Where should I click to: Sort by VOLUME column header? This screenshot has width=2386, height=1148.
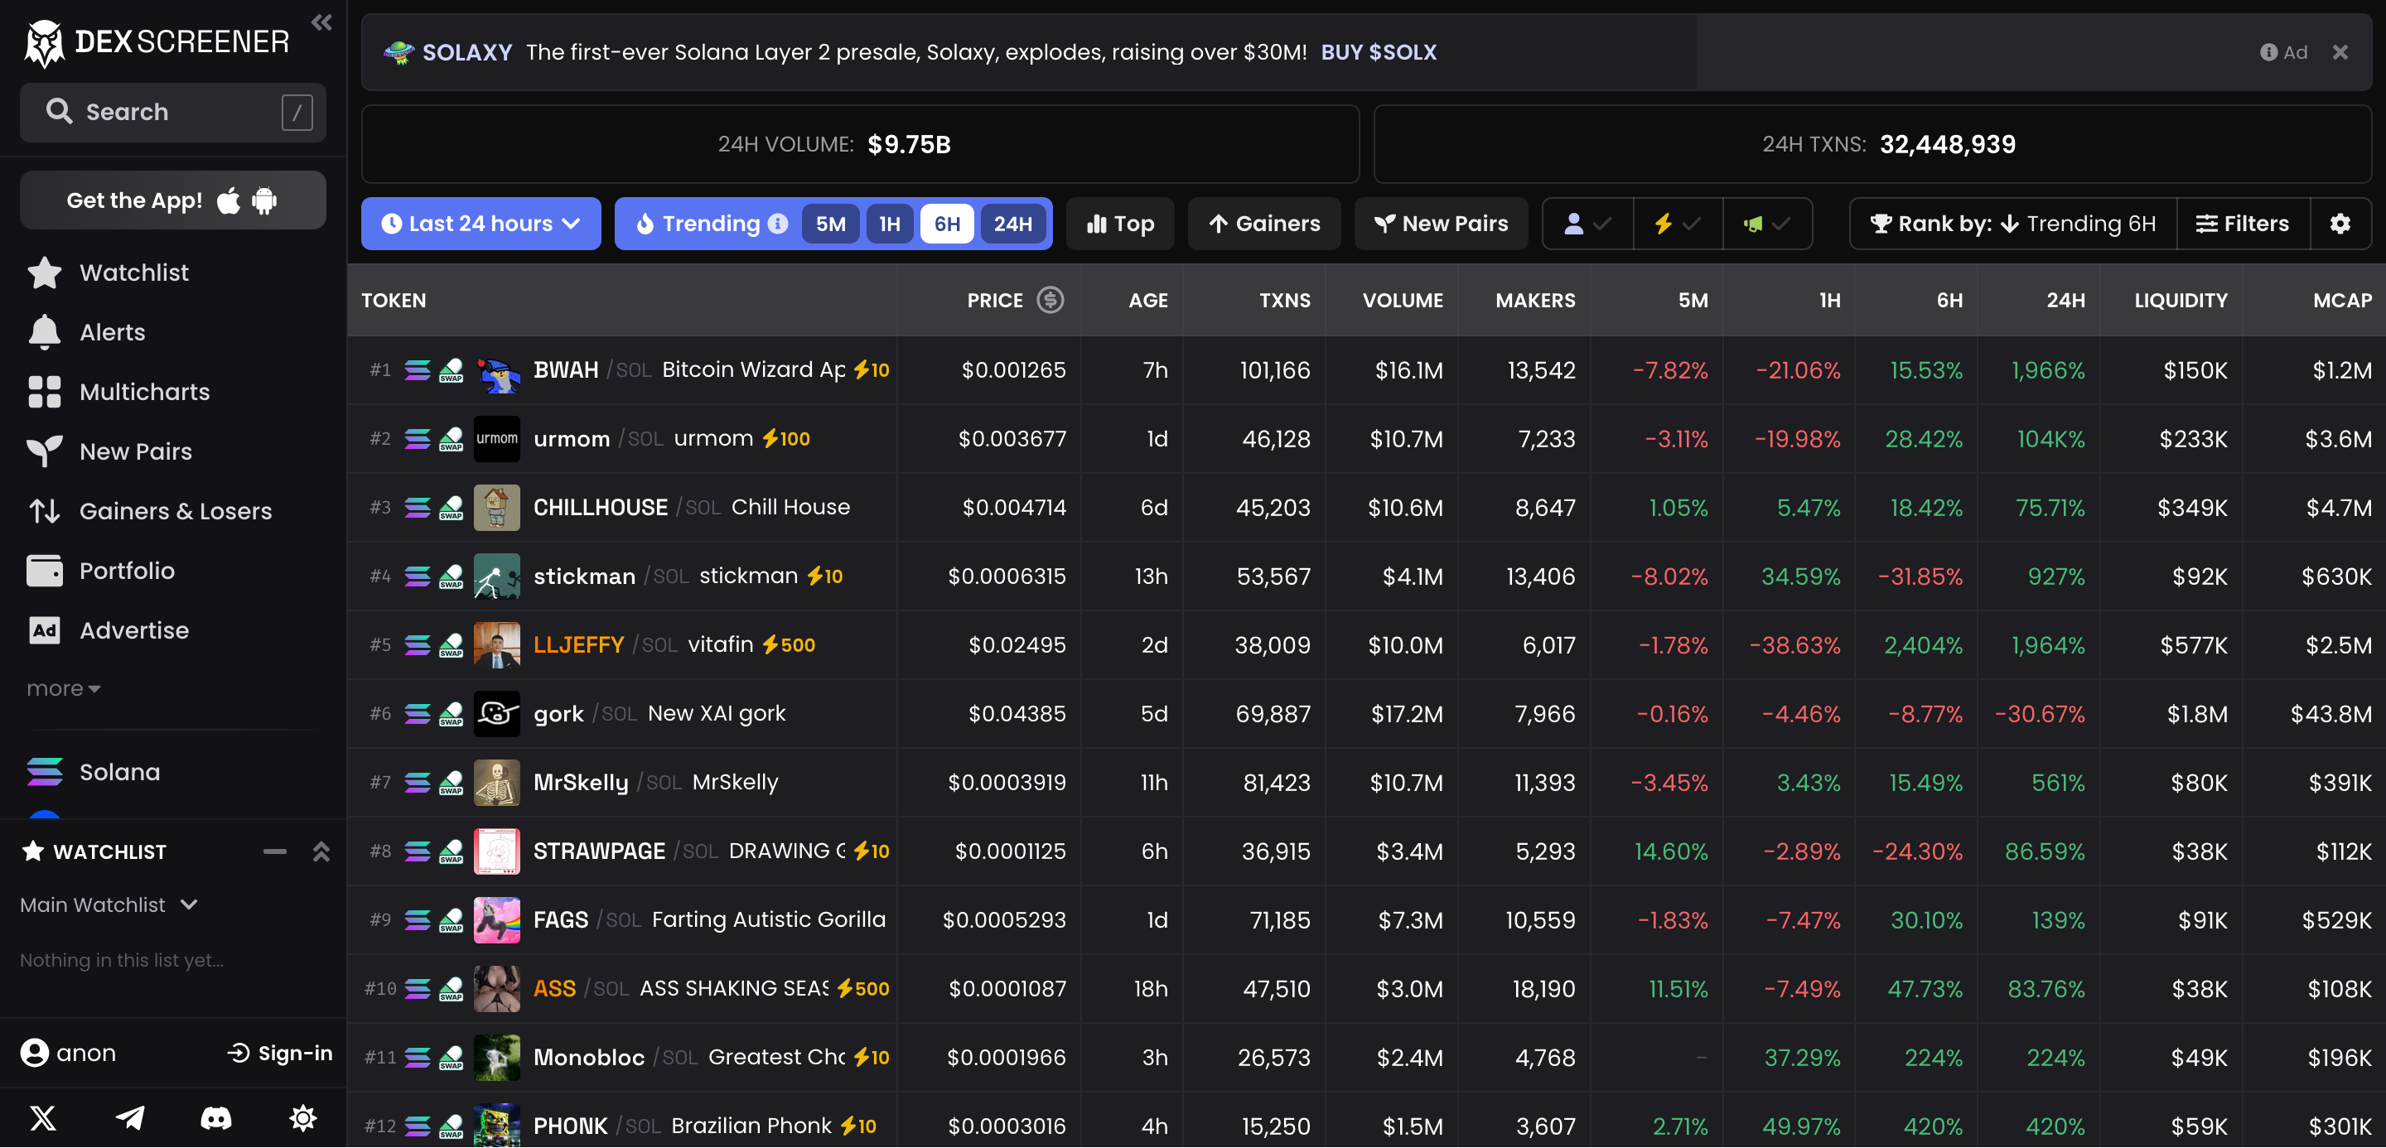point(1403,300)
